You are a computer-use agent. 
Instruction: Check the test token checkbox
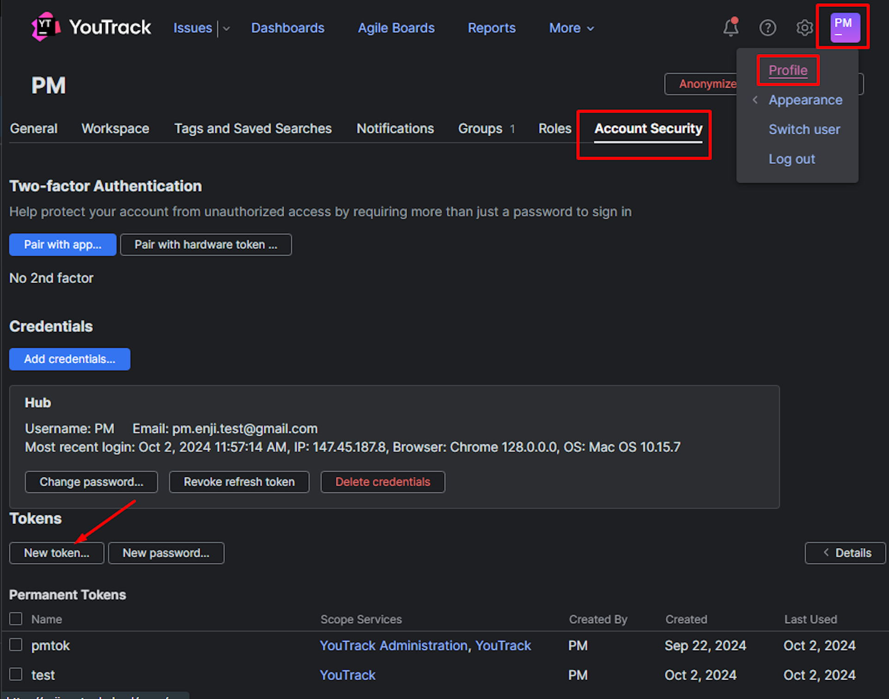tap(16, 674)
